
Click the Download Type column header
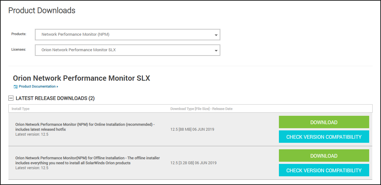pyautogui.click(x=201, y=109)
